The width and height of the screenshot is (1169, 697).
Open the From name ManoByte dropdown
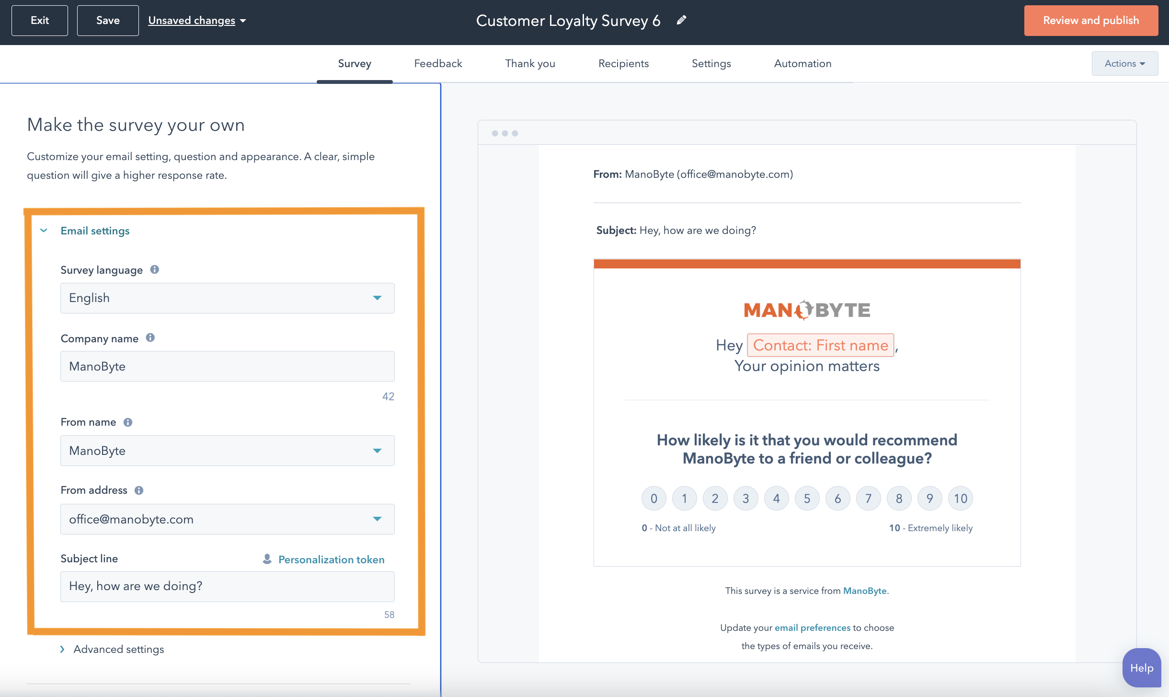click(227, 450)
